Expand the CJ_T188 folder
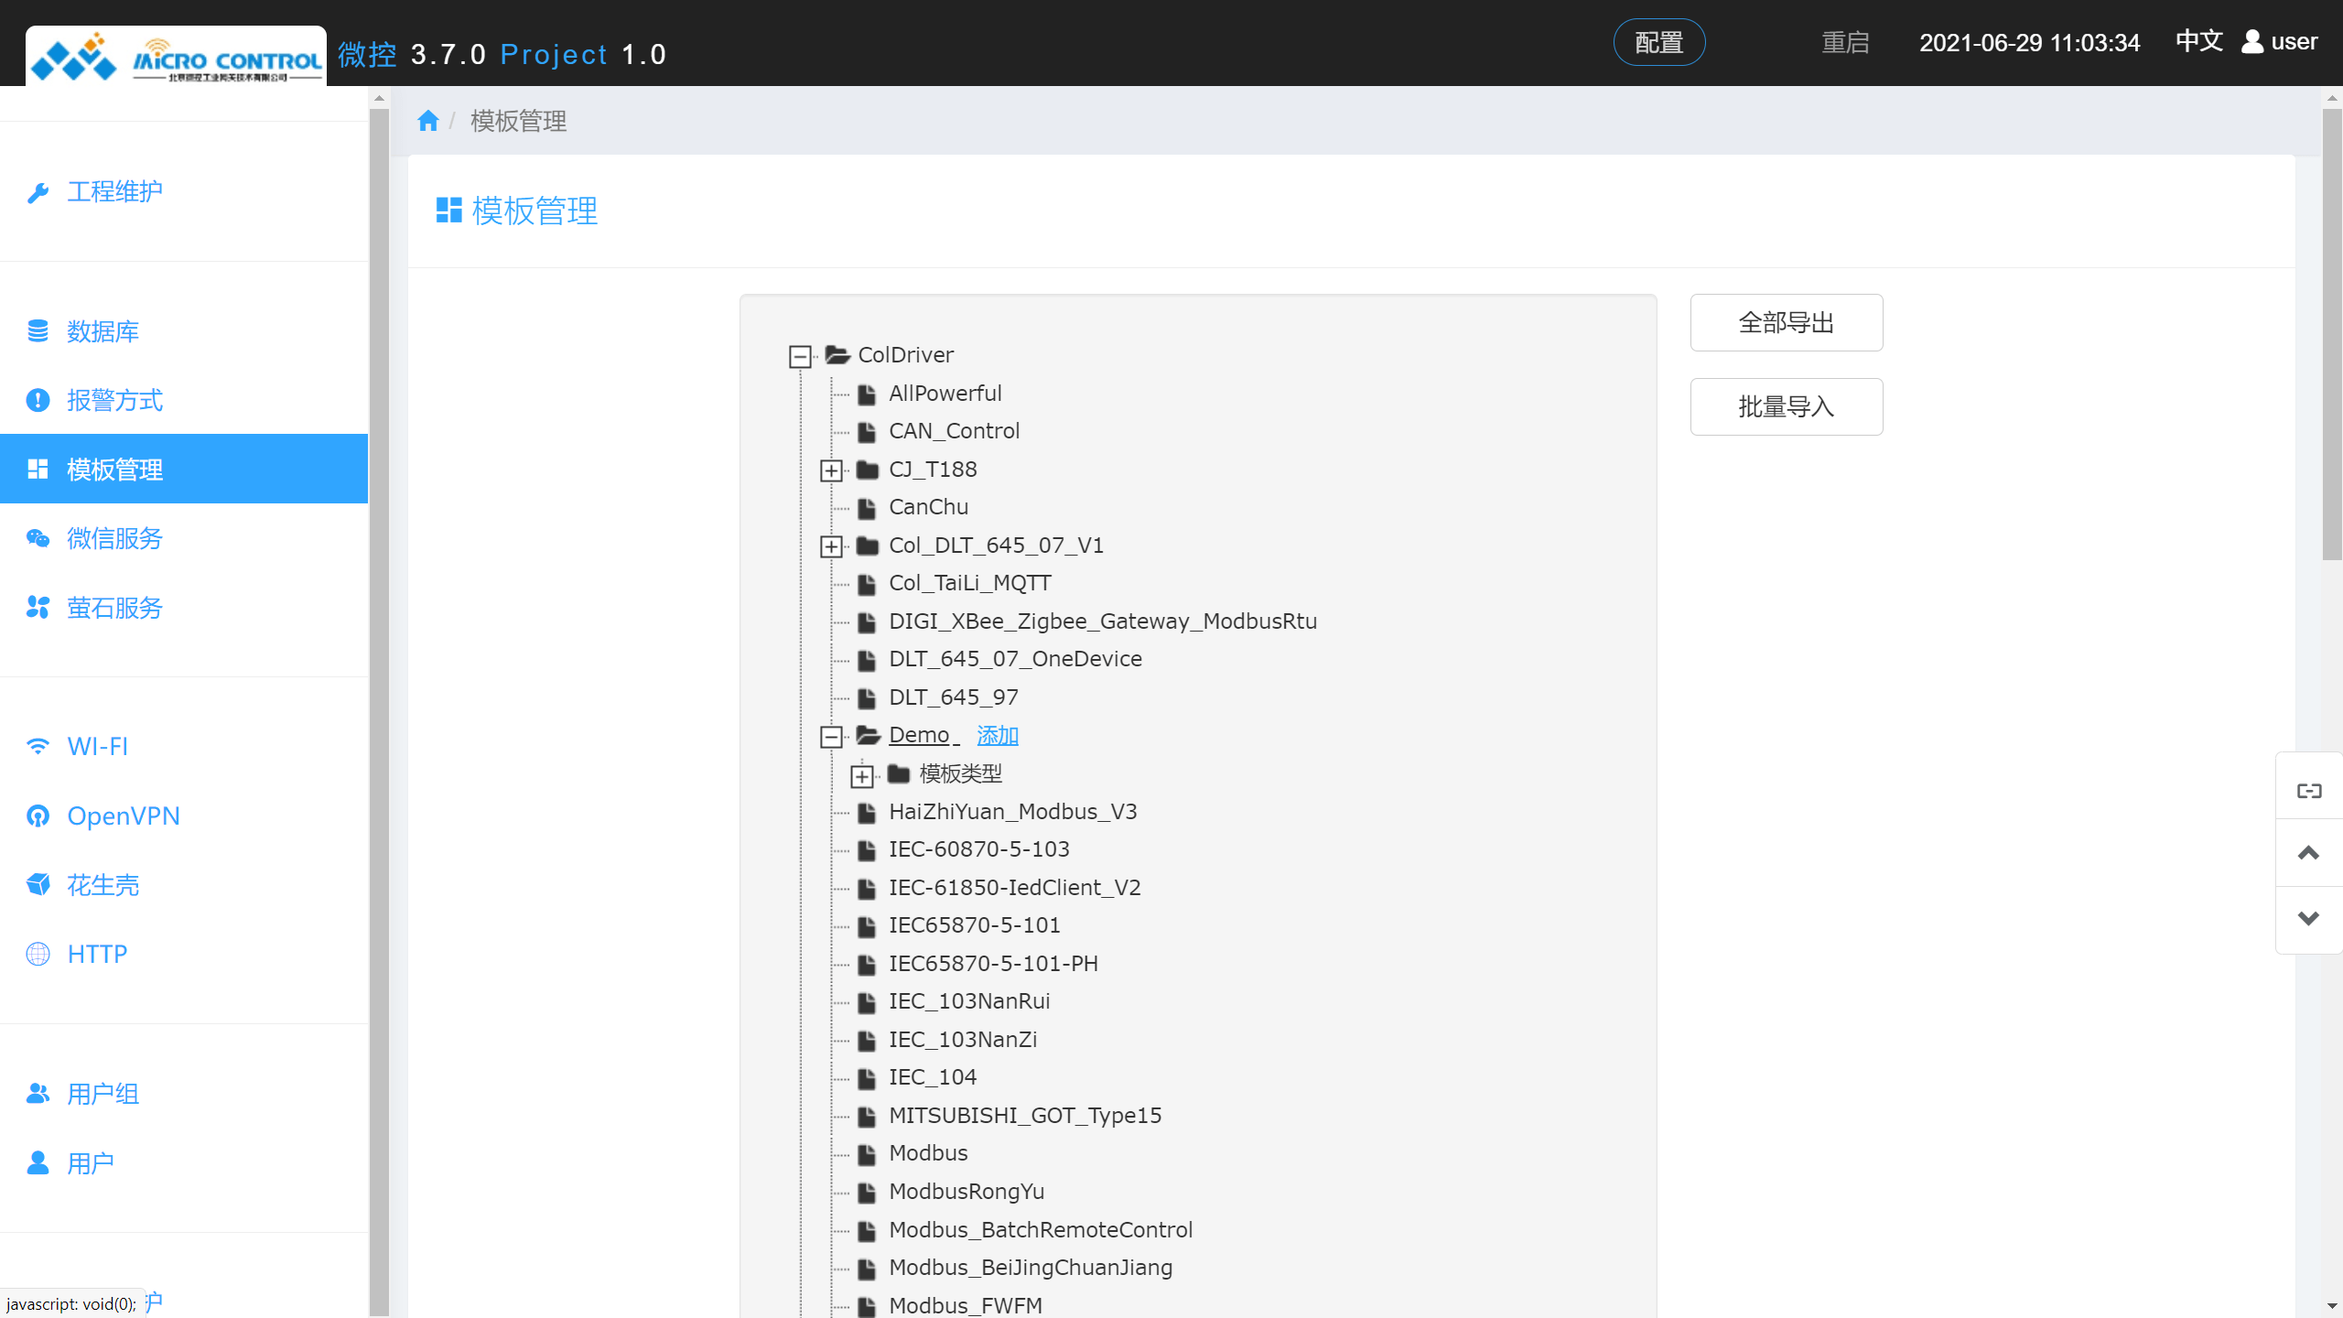Screen dimensions: 2343x1318 click(831, 470)
